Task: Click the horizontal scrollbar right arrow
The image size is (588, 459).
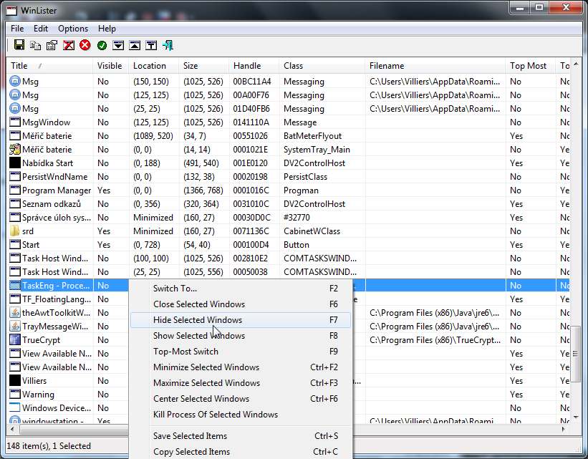Action: 564,429
